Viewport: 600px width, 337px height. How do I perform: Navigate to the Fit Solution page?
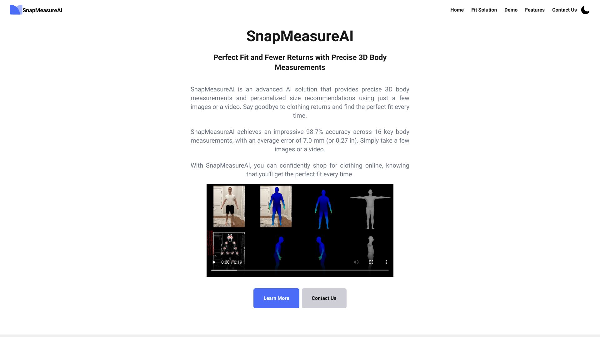(484, 10)
